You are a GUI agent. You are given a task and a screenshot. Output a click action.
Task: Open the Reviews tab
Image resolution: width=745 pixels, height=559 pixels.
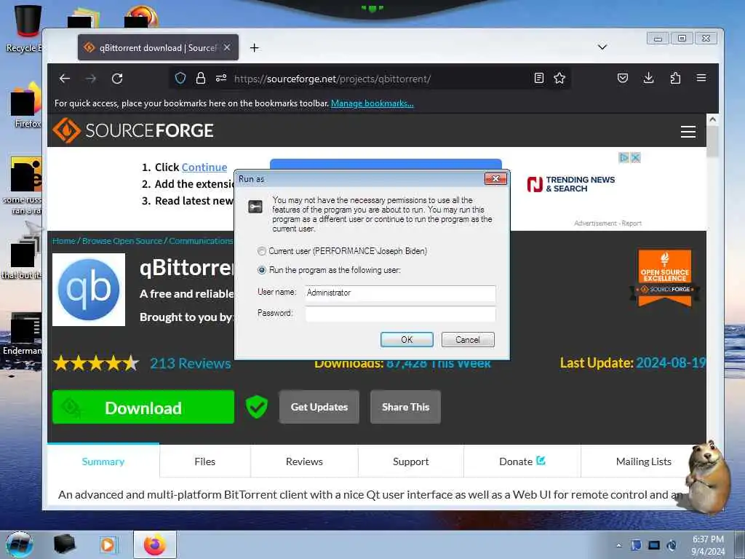coord(304,461)
